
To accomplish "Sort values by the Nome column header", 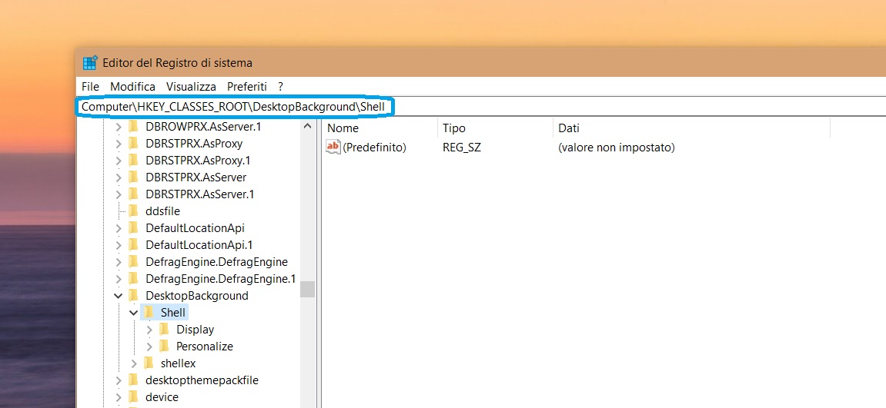I will [x=379, y=128].
